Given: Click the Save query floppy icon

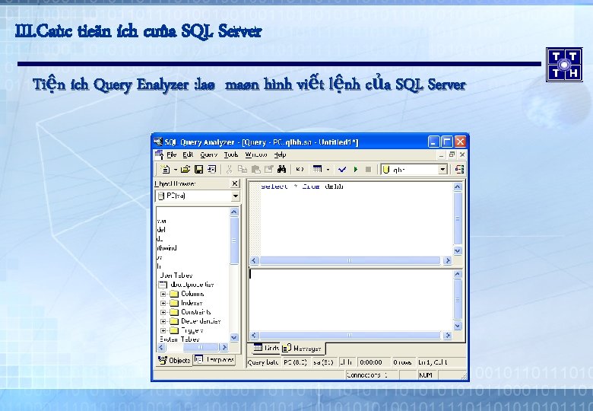Looking at the screenshot, I should 198,170.
